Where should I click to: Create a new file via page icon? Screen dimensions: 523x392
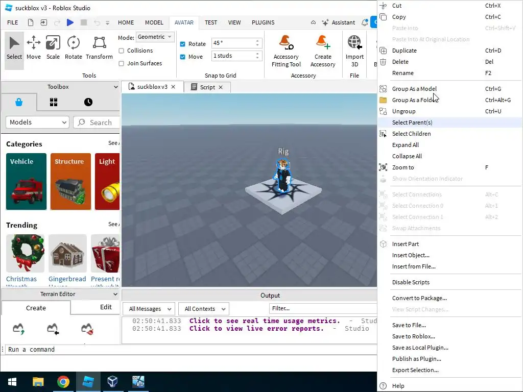[x=30, y=22]
